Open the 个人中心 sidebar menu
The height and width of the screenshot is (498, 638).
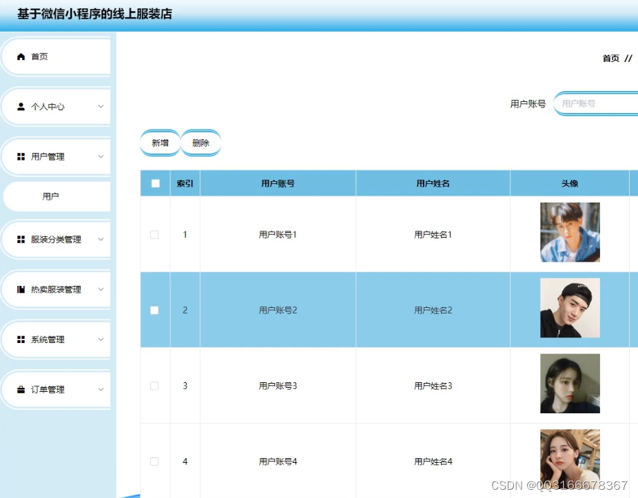pos(56,107)
